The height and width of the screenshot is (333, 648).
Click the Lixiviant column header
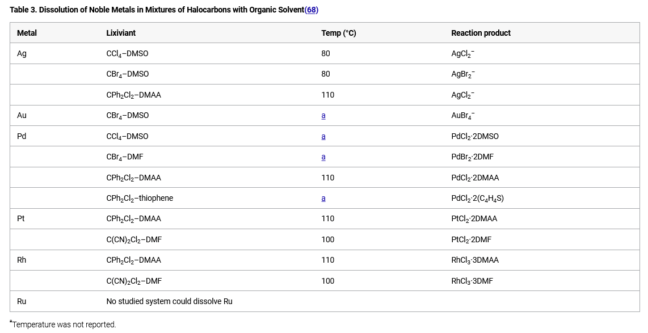pyautogui.click(x=121, y=33)
